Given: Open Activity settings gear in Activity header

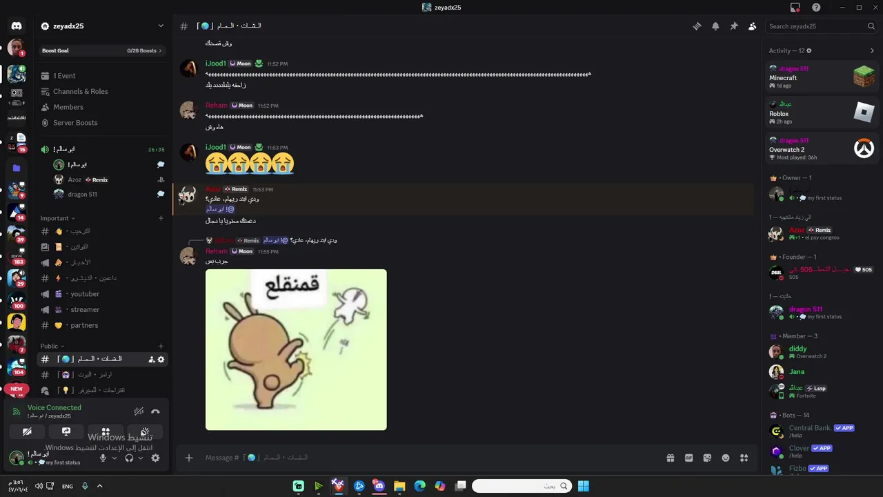Looking at the screenshot, I should 809,50.
